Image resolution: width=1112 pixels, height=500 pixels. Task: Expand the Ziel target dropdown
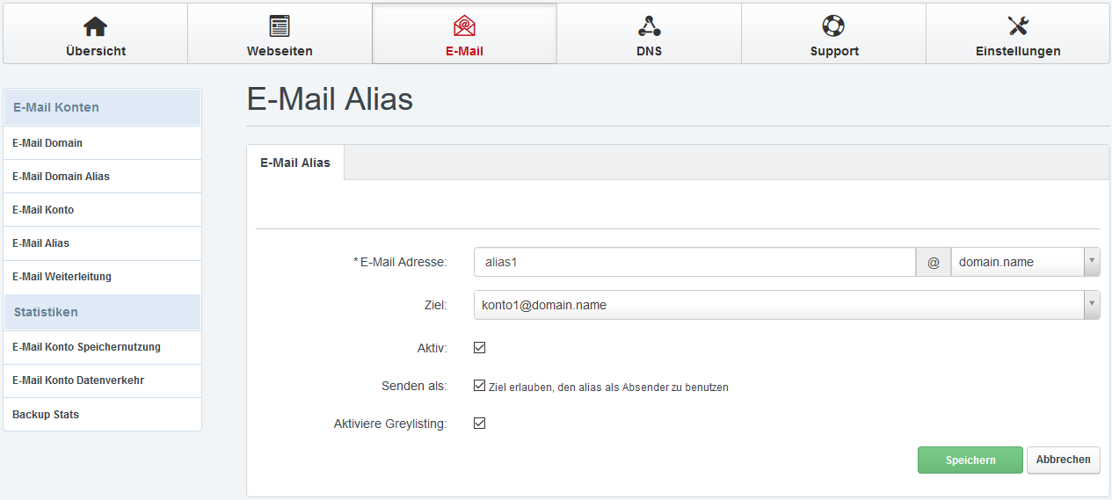tap(786, 305)
